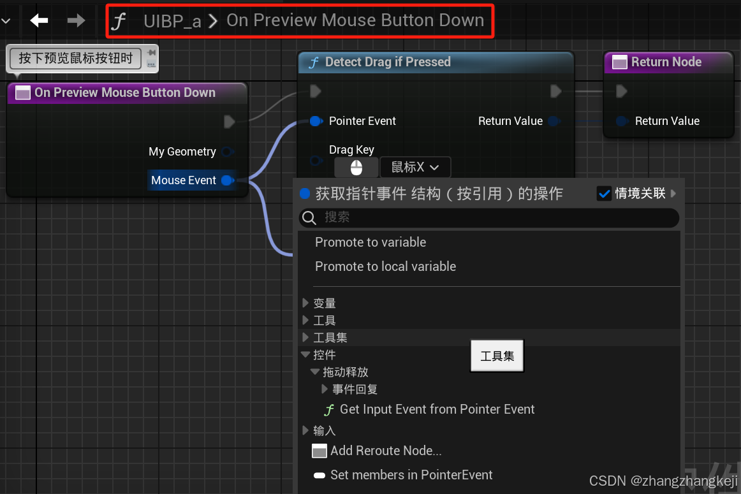Click the mouse key selector button
Viewport: 741px width, 494px height.
(x=356, y=167)
